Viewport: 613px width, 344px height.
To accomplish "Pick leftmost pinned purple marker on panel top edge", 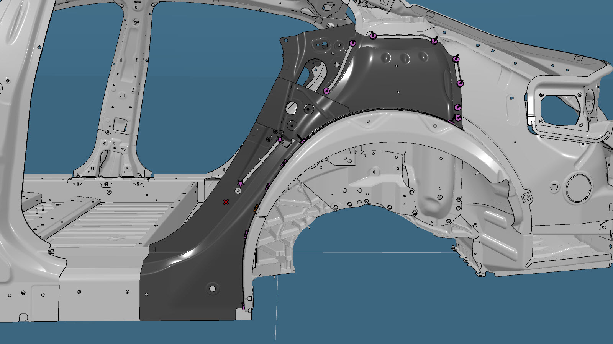I will 373,36.
